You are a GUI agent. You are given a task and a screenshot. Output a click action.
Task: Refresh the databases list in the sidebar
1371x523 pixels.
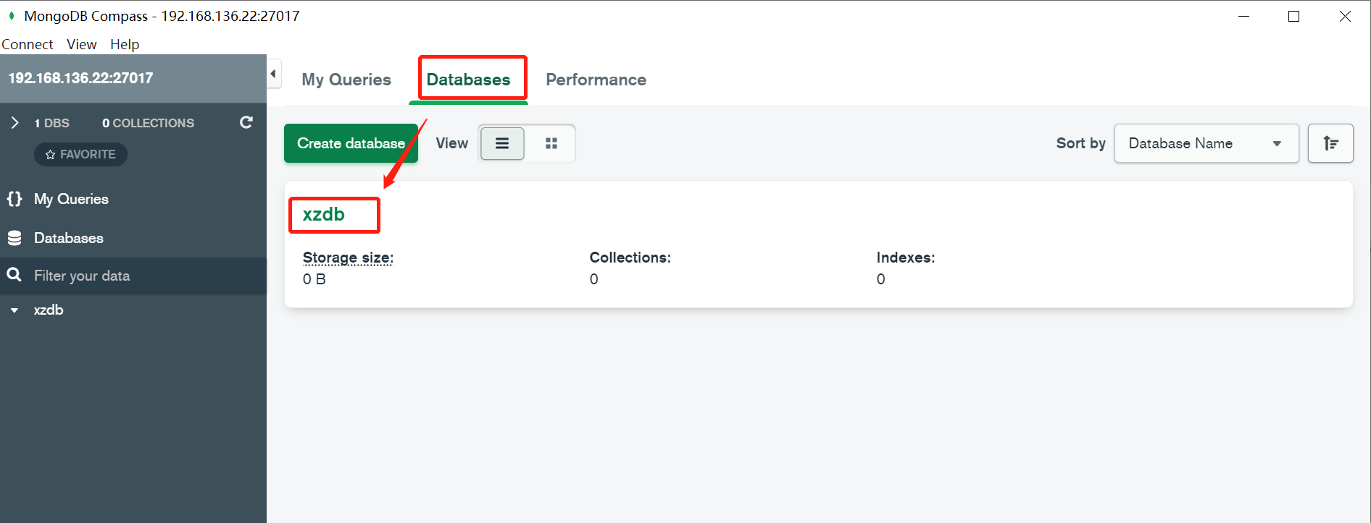coord(246,122)
